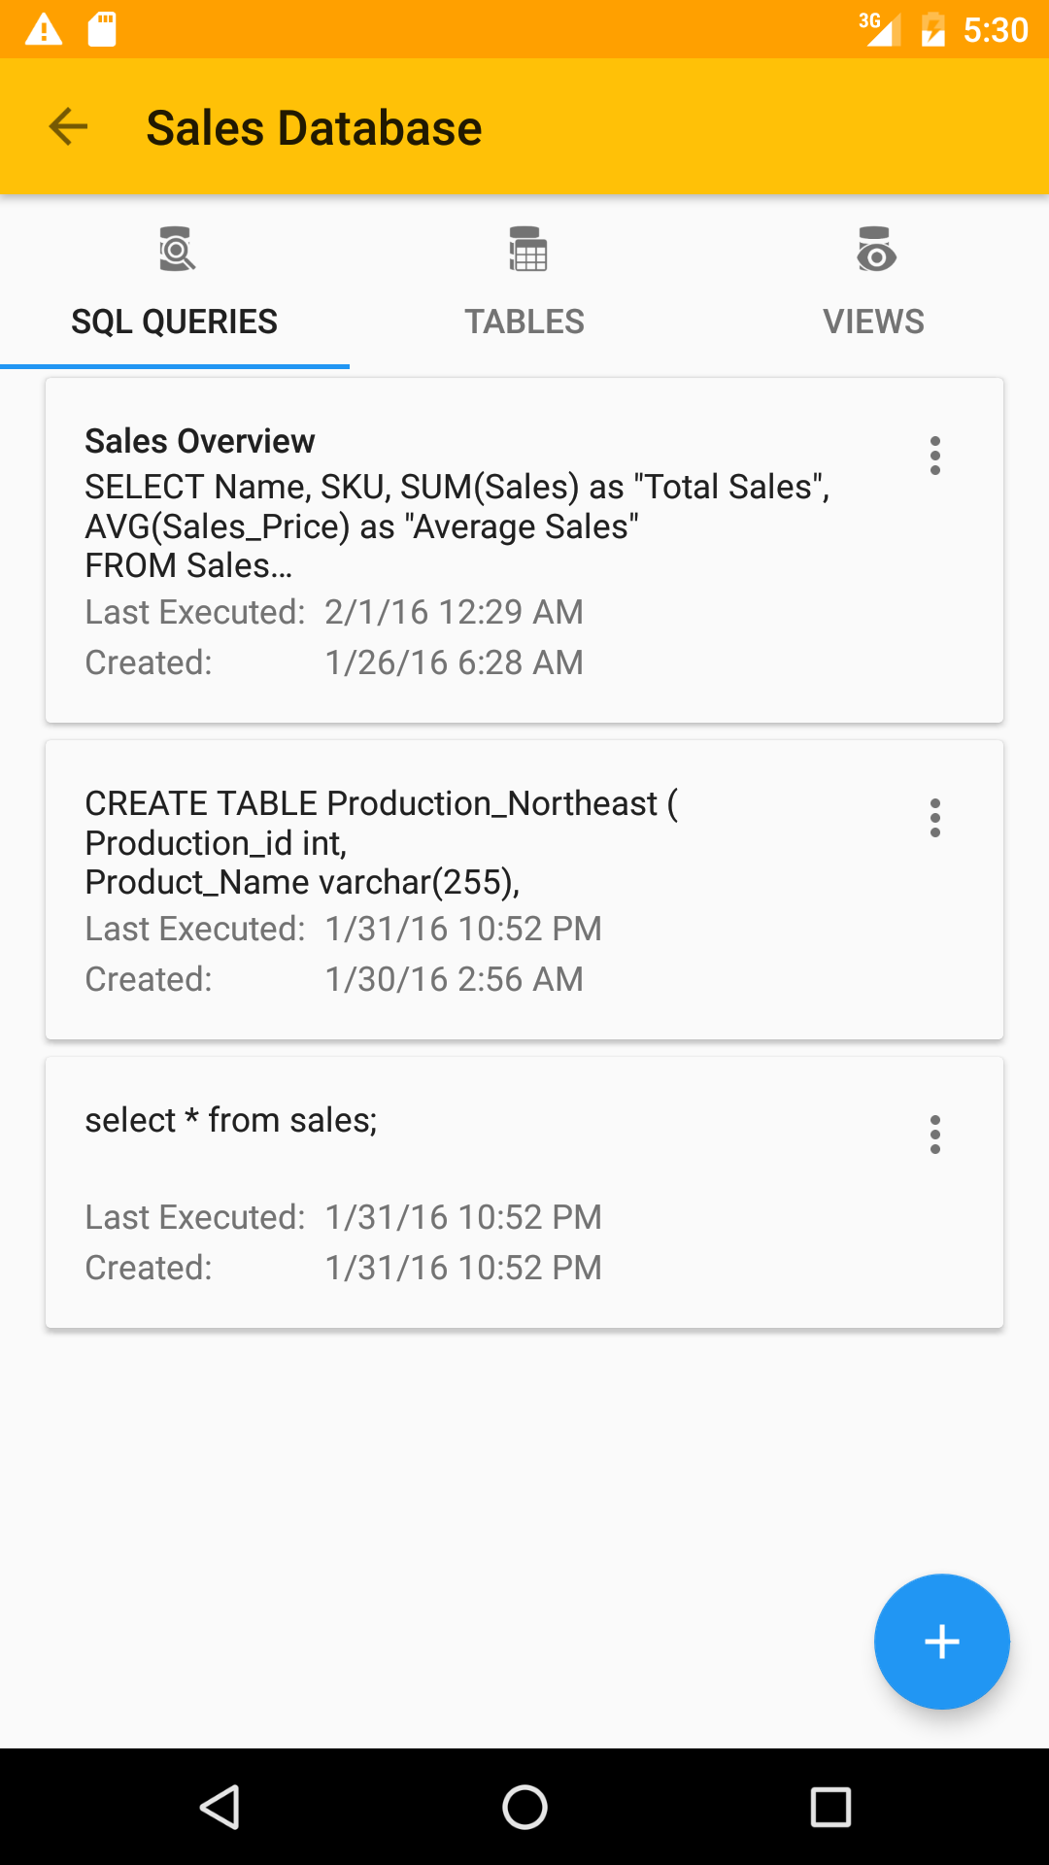Screen dimensions: 1049x1865
Task: Tap the SD card status bar icon
Action: (x=102, y=30)
